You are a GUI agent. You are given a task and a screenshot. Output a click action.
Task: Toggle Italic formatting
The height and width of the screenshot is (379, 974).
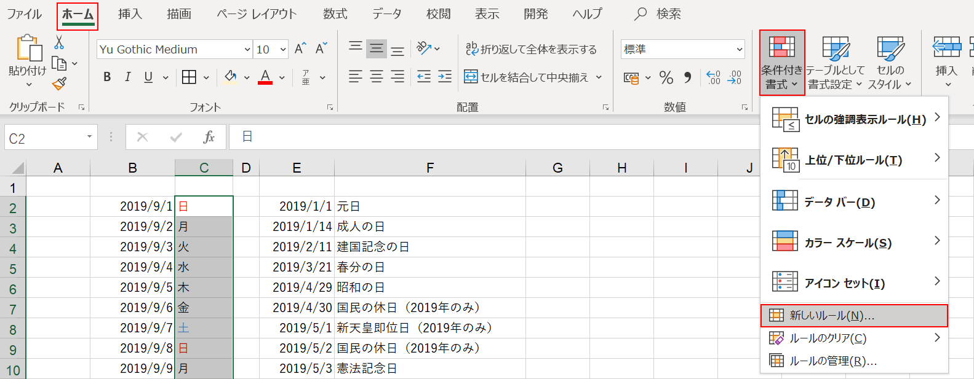[x=127, y=77]
